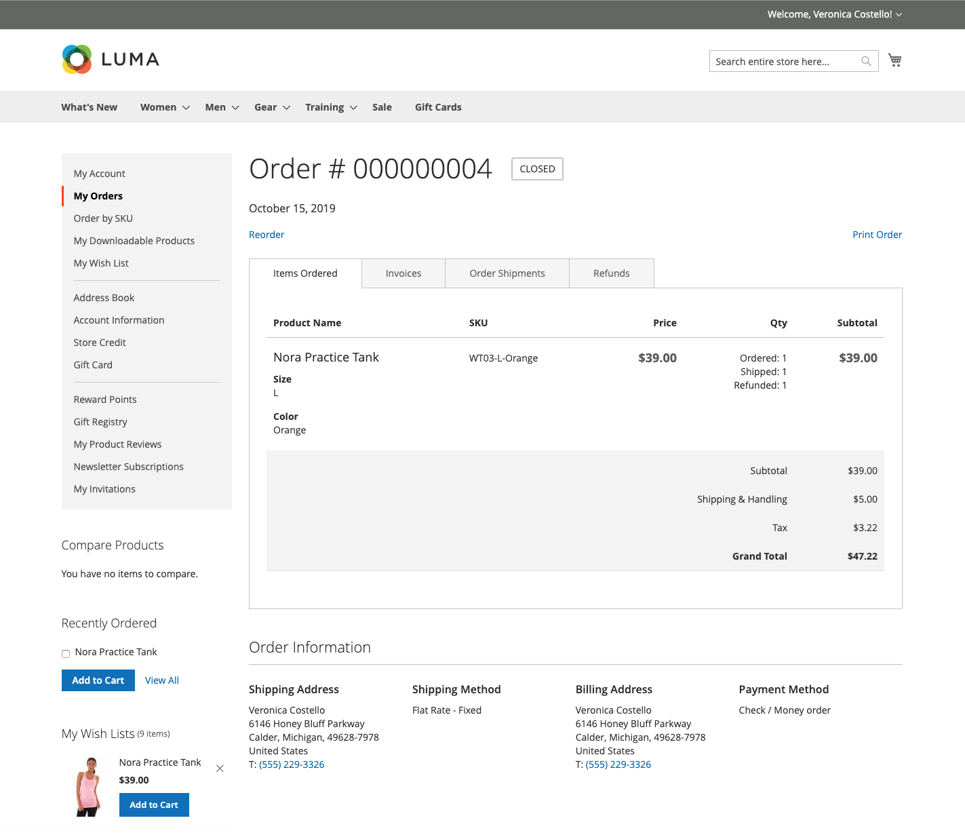This screenshot has width=965, height=833.
Task: Click the SKU value WT03-L-Orange
Action: [503, 358]
